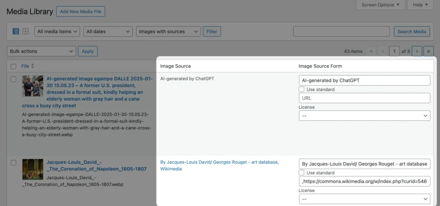Sort by the File column header
The height and width of the screenshot is (206, 440).
tap(25, 66)
